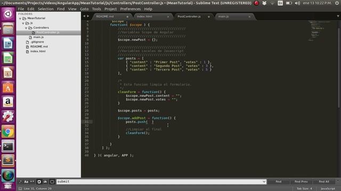Launch Google Chrome from dock
Image resolution: width=341 pixels, height=191 pixels.
8,132
